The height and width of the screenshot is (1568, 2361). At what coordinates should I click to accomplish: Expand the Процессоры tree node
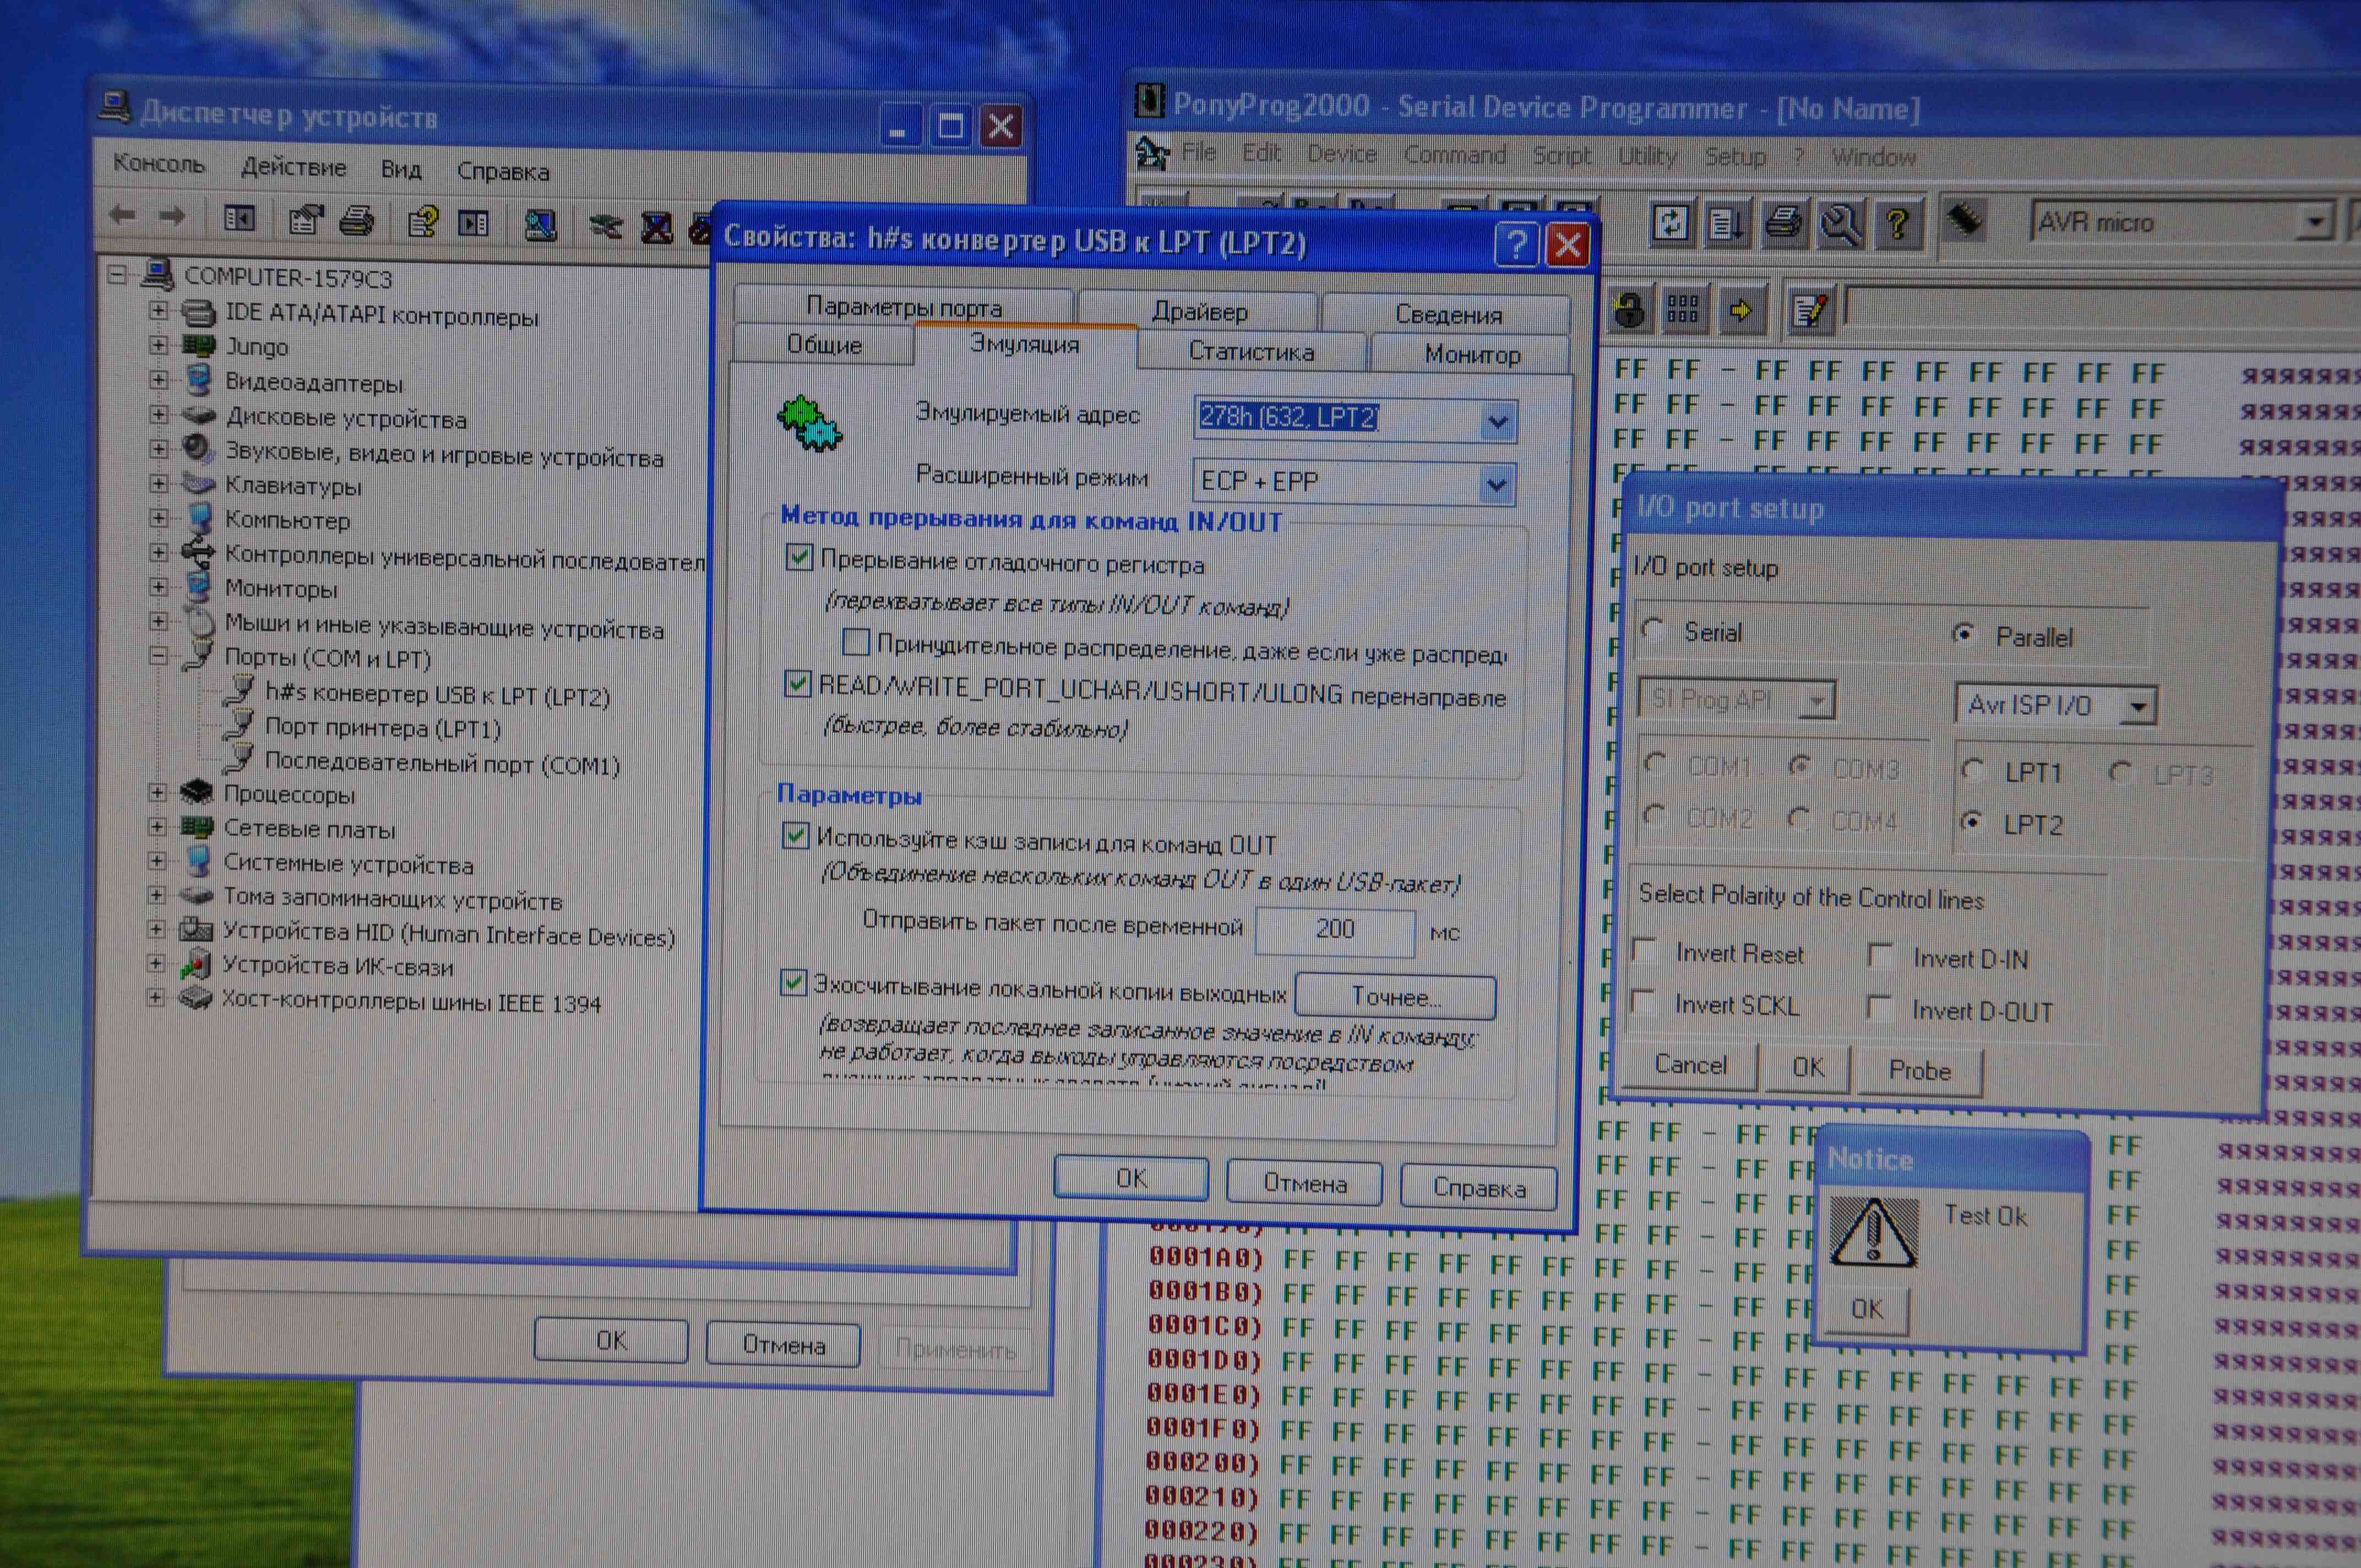coord(157,792)
